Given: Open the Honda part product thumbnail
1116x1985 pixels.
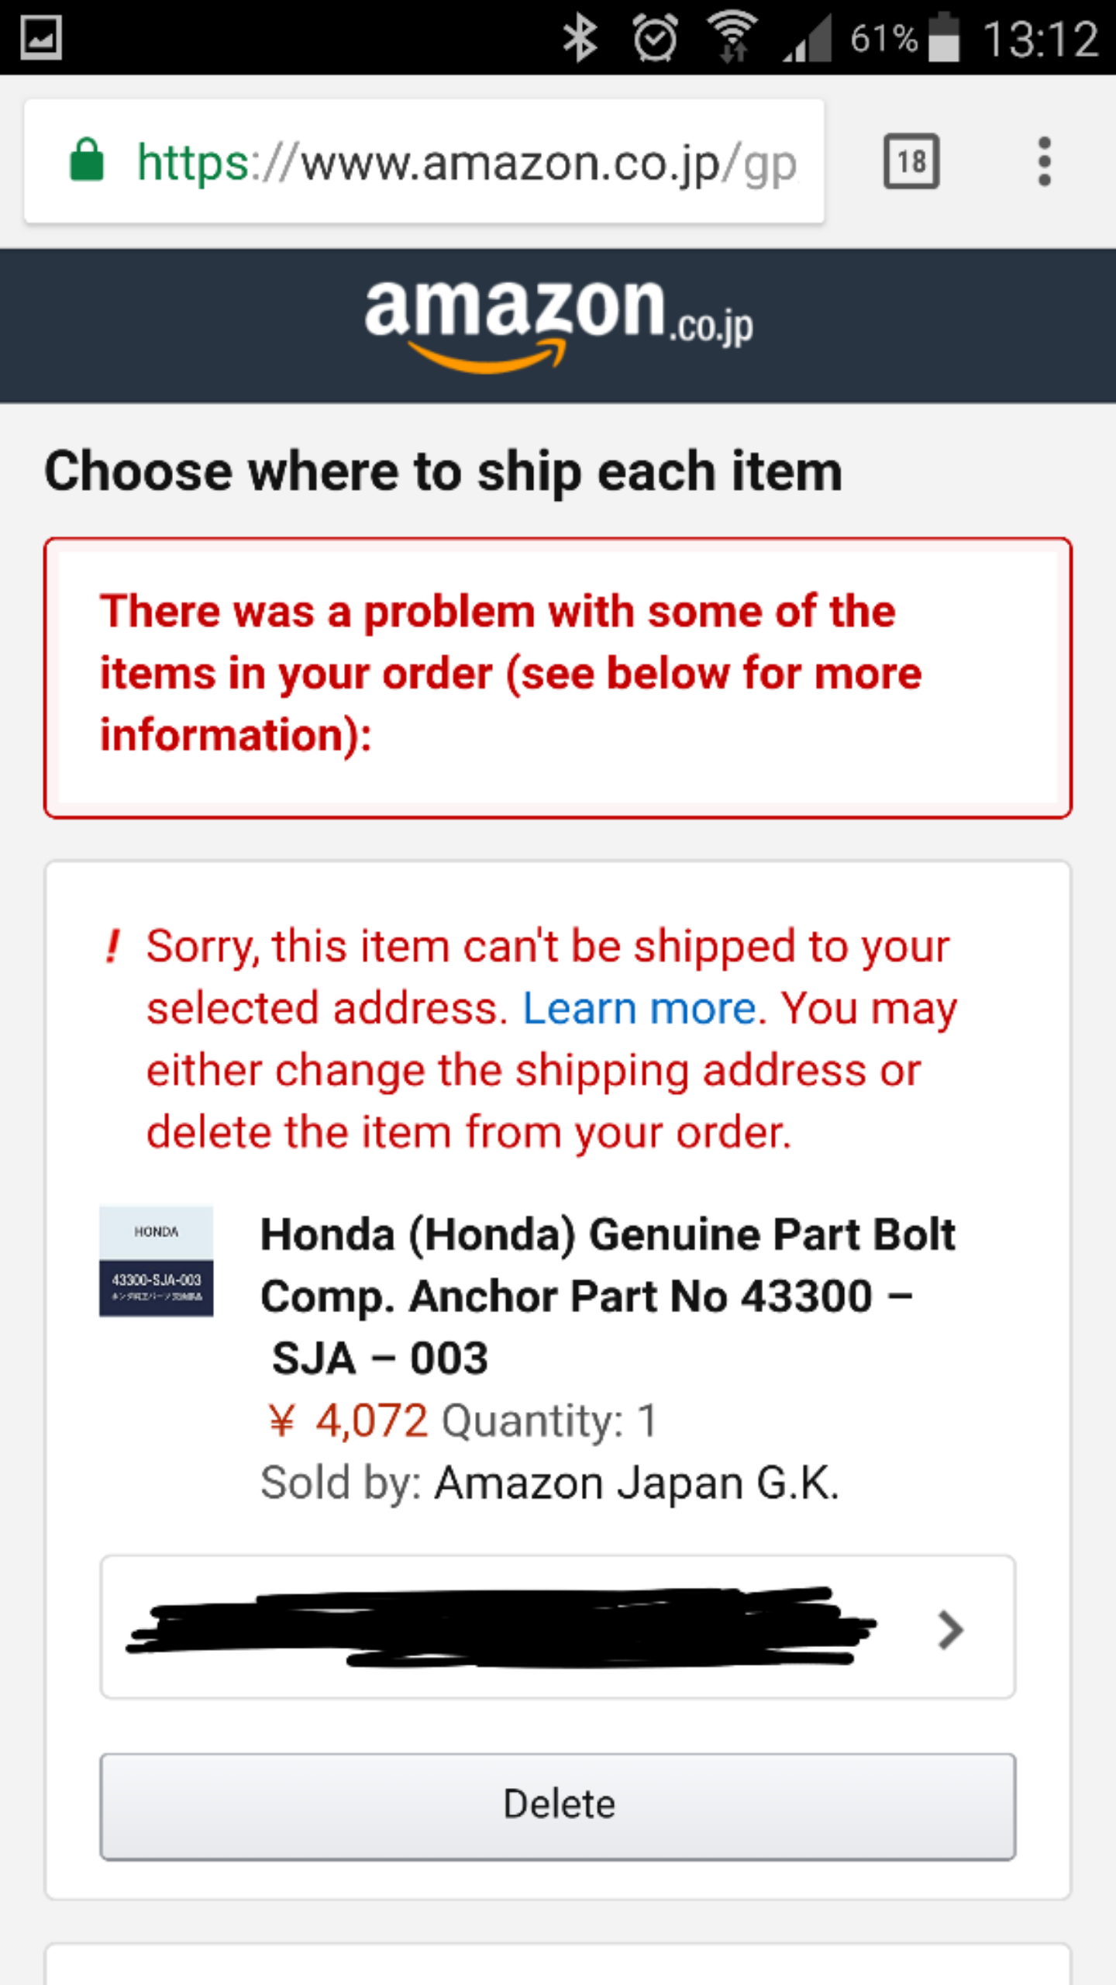Looking at the screenshot, I should pyautogui.click(x=156, y=1261).
